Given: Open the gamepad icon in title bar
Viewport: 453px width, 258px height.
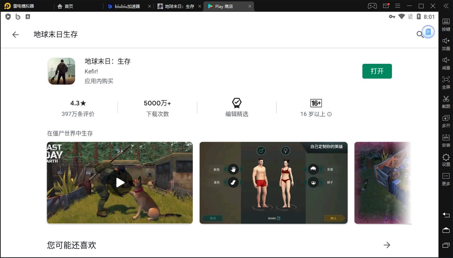Looking at the screenshot, I should 372,6.
